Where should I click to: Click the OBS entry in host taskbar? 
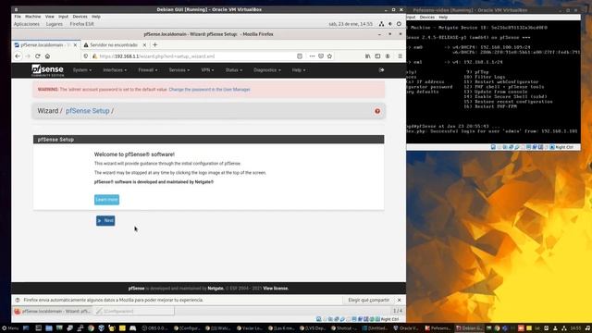(x=154, y=328)
